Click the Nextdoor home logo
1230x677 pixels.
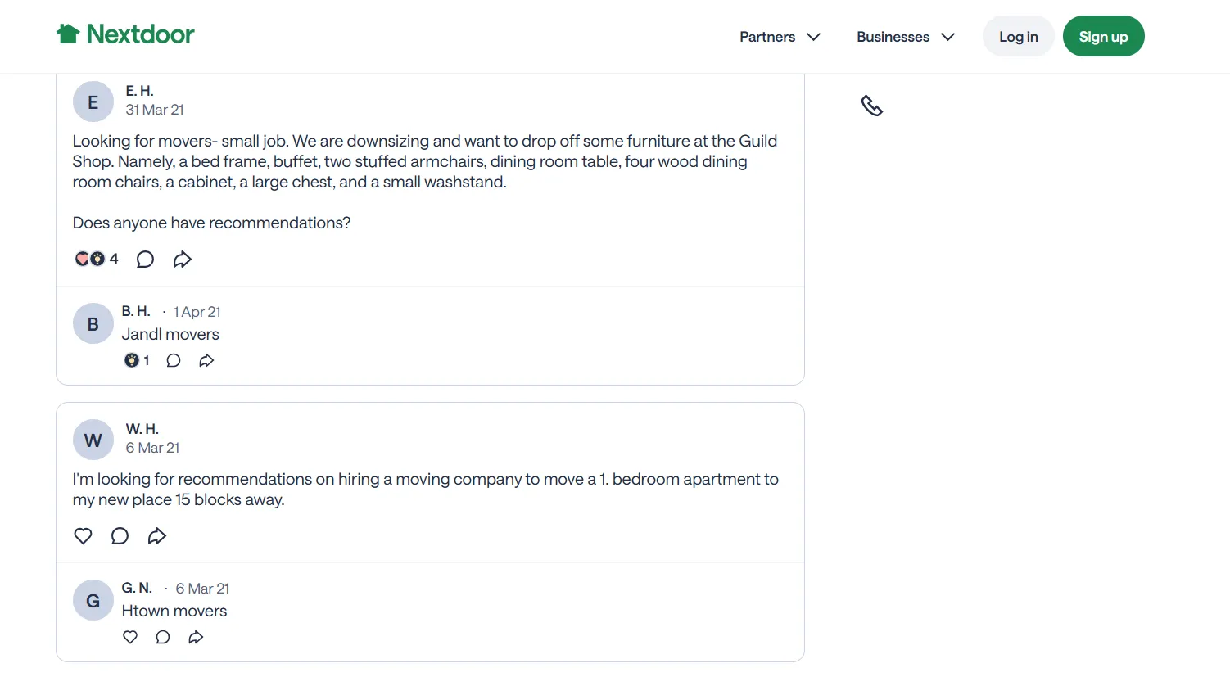pos(125,34)
